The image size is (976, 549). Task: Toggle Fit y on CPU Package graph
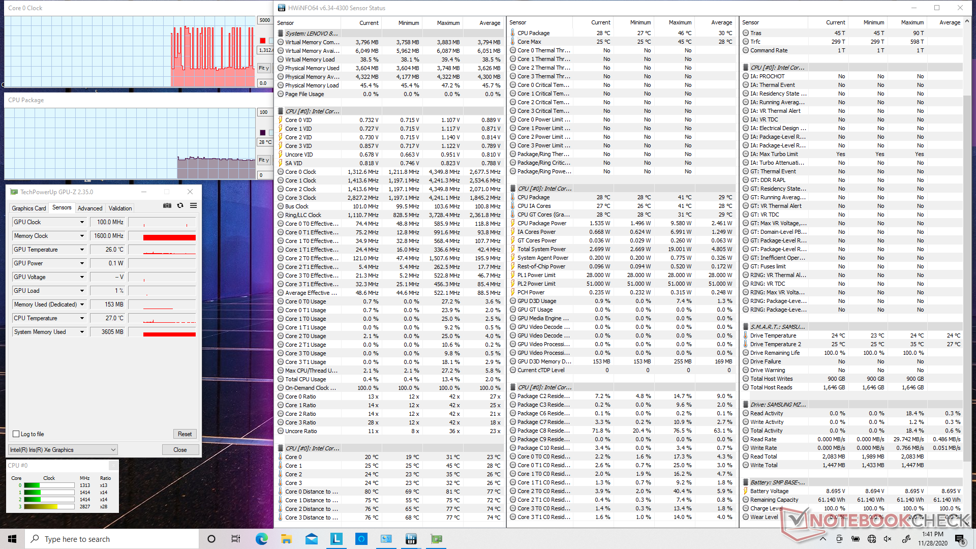pyautogui.click(x=264, y=160)
